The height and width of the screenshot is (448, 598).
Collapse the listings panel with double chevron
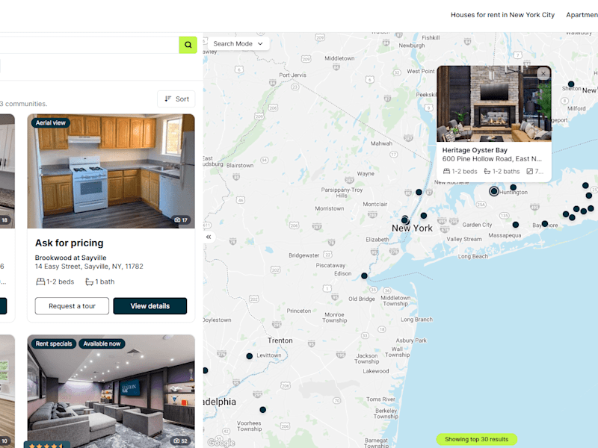click(209, 237)
